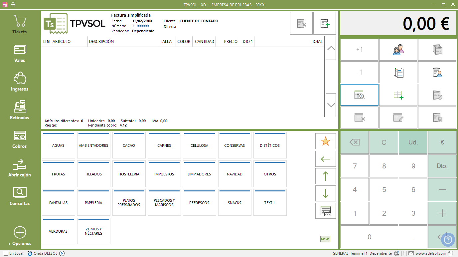Click the delete line icon with X
Image resolution: width=458 pixels, height=257 pixels.
coord(360,118)
